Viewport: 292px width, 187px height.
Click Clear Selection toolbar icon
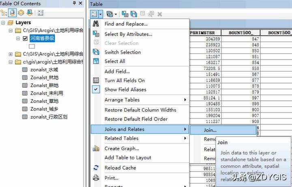(143, 13)
